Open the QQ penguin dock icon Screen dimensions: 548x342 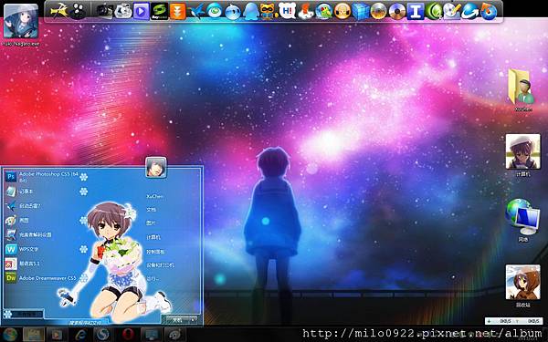point(250,11)
